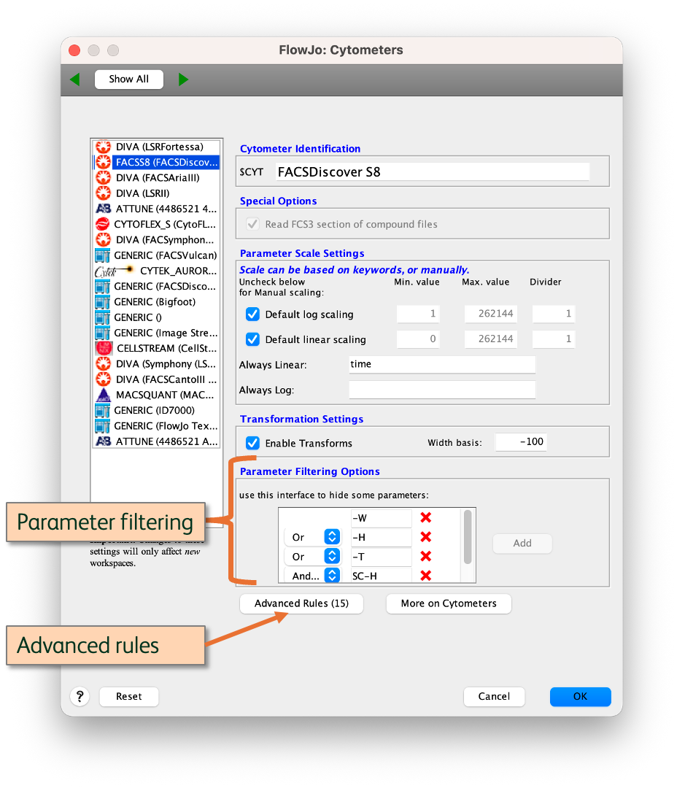Click the green back arrow icon
Image resolution: width=677 pixels, height=788 pixels.
click(75, 80)
